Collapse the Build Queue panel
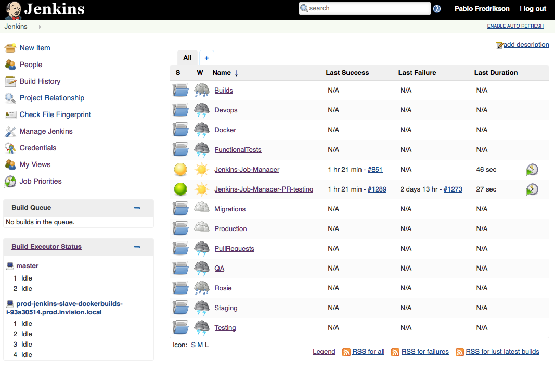Viewport: 555px width, 382px height. 137,208
